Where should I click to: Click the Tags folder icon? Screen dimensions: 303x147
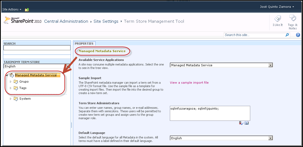click(x=16, y=88)
